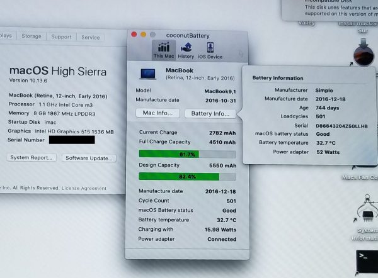Open the System Information desktop icon
Image resolution: width=378 pixels, height=278 pixels.
tap(367, 213)
